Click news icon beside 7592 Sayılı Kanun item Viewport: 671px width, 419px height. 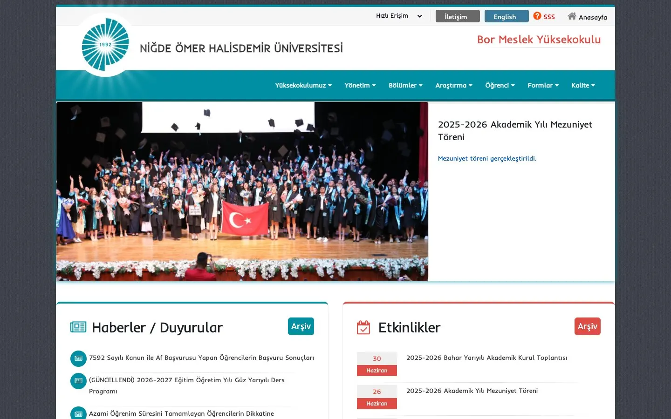coord(78,358)
